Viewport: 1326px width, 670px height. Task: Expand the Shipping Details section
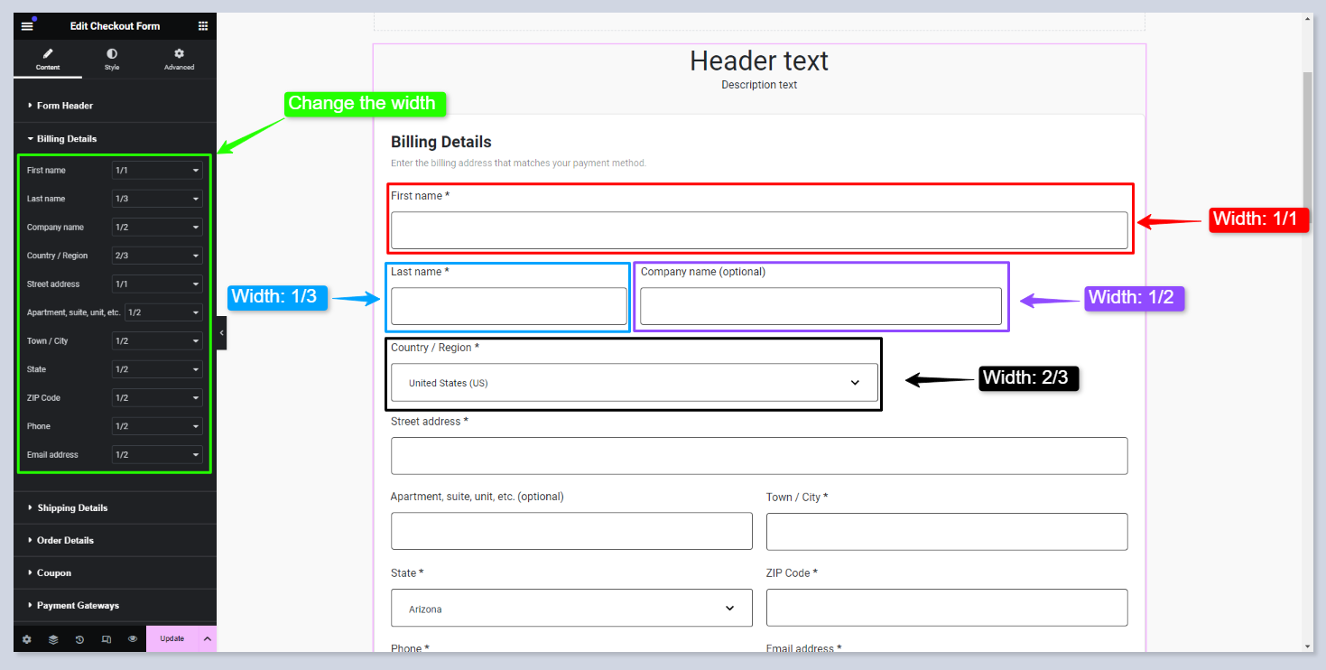click(72, 507)
